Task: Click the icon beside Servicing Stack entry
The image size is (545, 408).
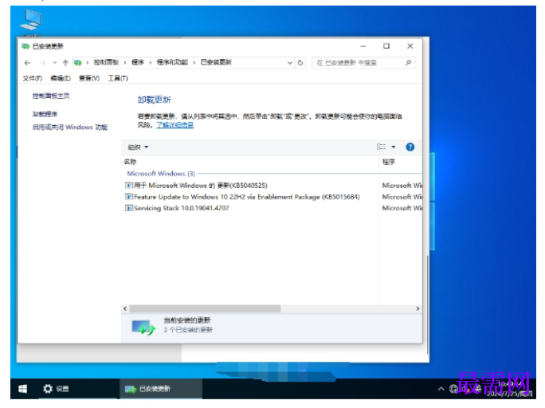Action: [x=129, y=208]
